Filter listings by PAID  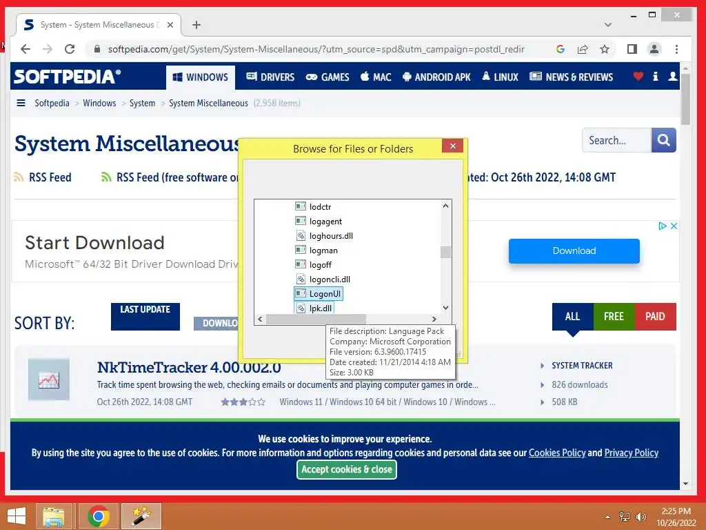(x=655, y=316)
